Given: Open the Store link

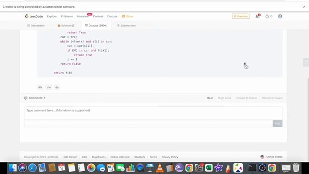Looking at the screenshot, I should tap(127, 16).
